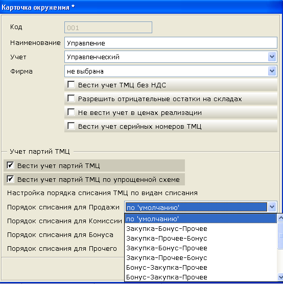Image resolution: width=283 pixels, height=284 pixels.
Task: Uncheck Вести учет партий ТМЦ по упрощенной схеме
Action: click(x=10, y=179)
